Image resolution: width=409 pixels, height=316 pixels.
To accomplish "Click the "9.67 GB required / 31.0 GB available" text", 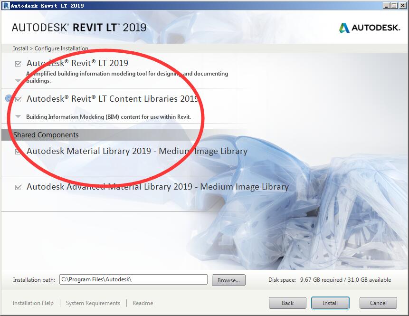I will (x=345, y=280).
